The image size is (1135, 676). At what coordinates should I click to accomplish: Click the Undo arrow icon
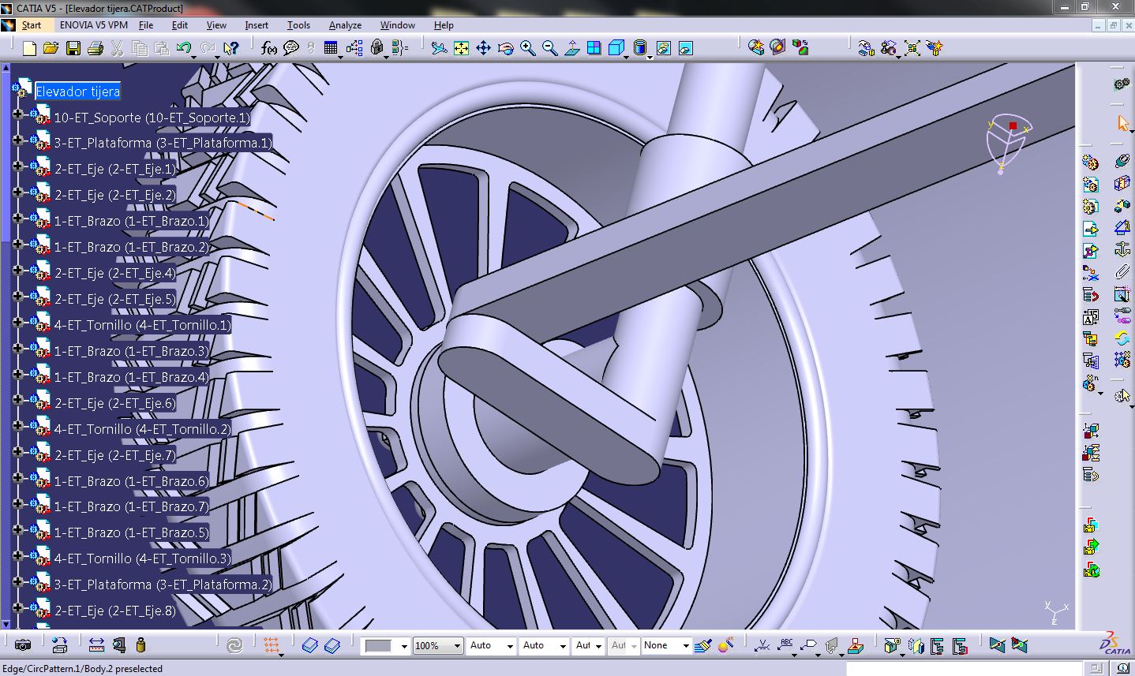(184, 48)
